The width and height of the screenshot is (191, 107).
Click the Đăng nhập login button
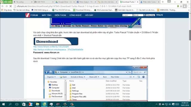click(150, 15)
